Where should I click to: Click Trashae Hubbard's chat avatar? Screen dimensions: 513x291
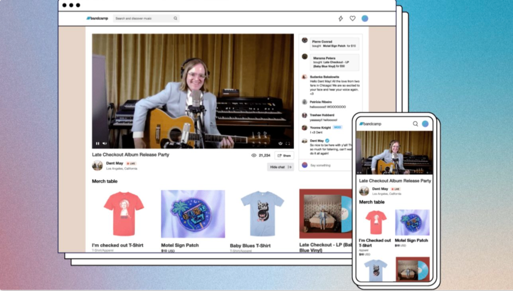(304, 115)
